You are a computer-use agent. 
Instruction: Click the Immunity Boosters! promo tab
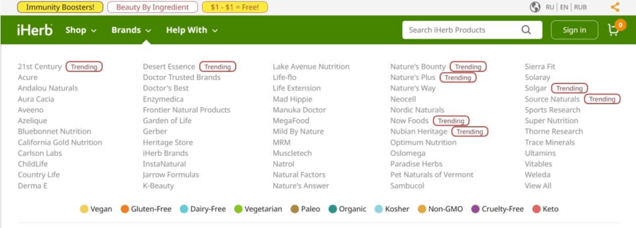pyautogui.click(x=60, y=7)
